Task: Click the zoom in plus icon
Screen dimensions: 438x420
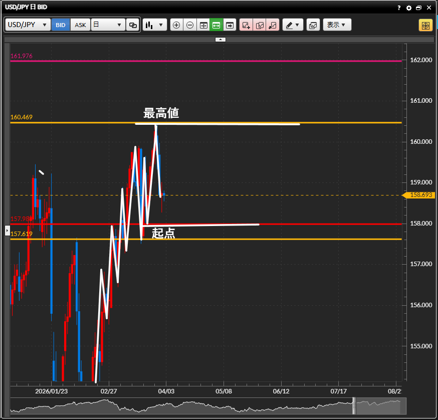Action: [176, 25]
